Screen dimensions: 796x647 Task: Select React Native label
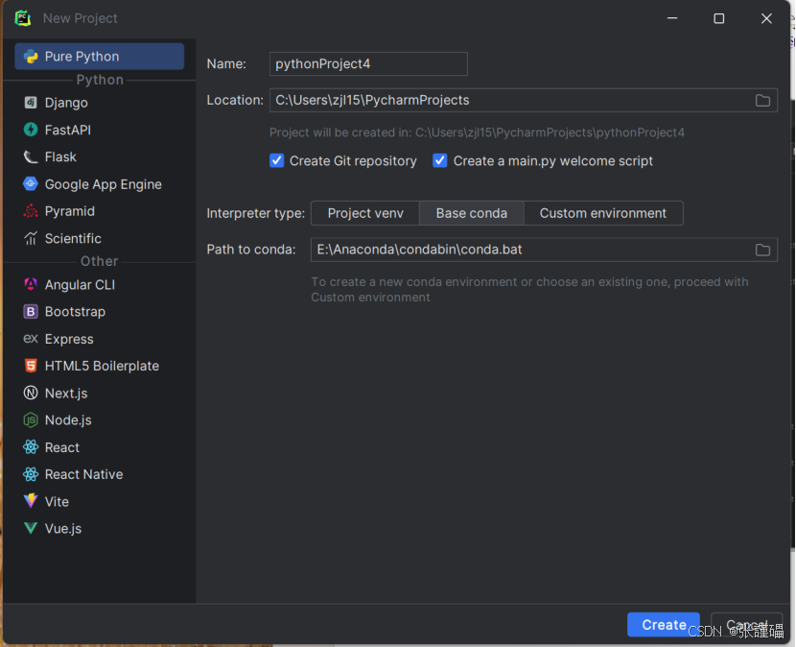click(x=83, y=474)
